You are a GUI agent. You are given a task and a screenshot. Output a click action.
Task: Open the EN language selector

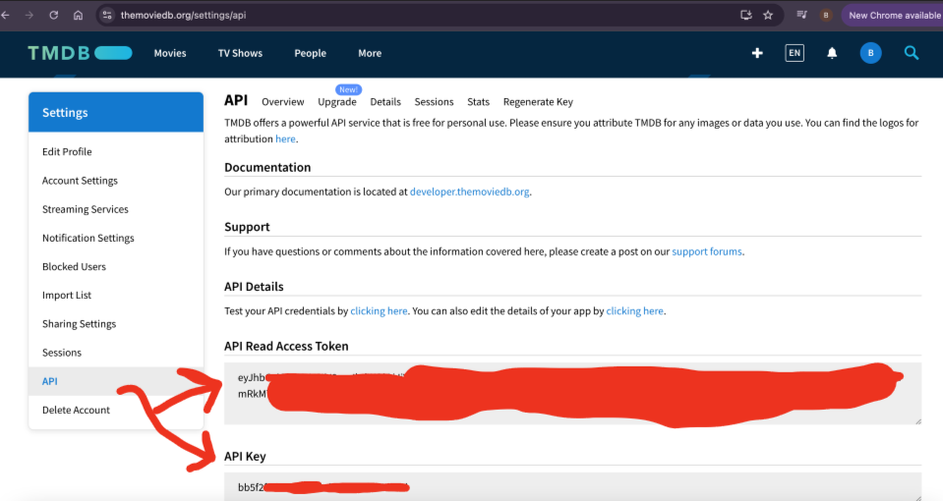coord(795,53)
